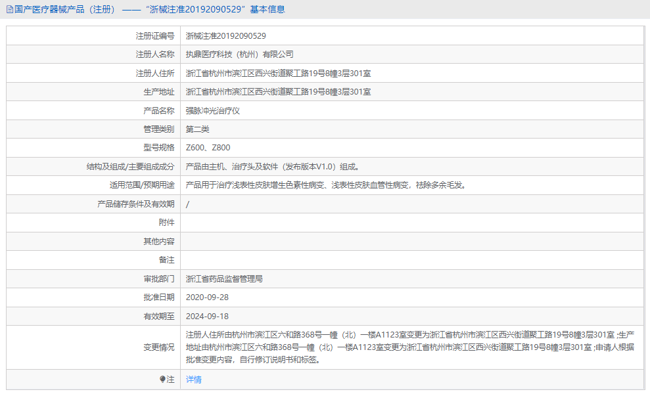Open the 详情 link in the 注 row
The image size is (650, 394).
point(194,380)
